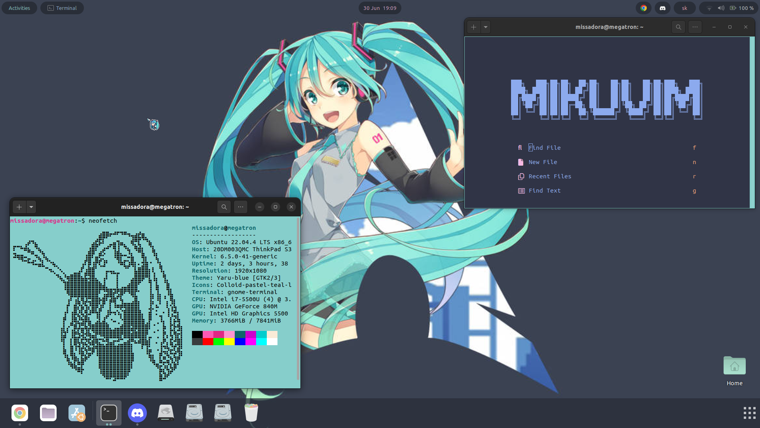
Task: Close the neofetch terminal window
Action: pos(291,207)
